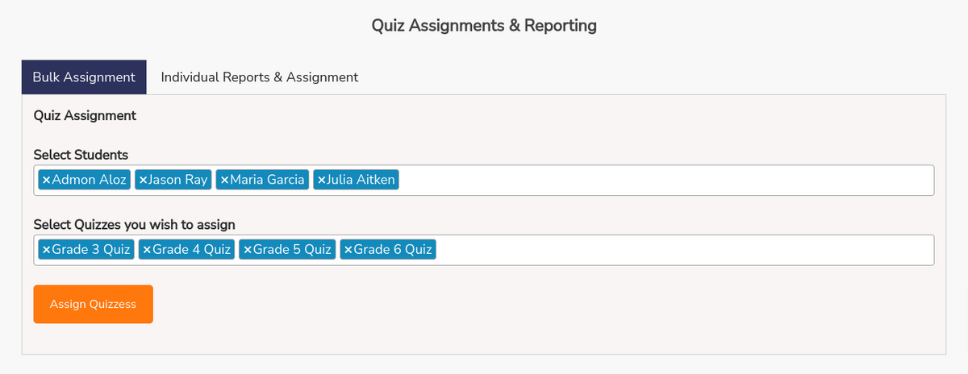Click the Grade 6 Quiz tag label

394,250
